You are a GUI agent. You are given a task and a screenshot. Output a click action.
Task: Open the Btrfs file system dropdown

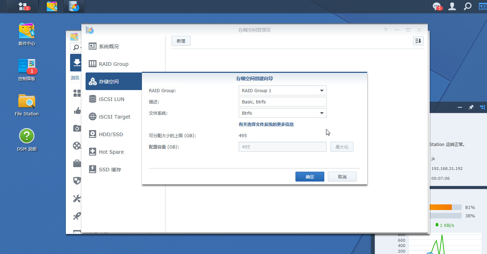pos(282,113)
